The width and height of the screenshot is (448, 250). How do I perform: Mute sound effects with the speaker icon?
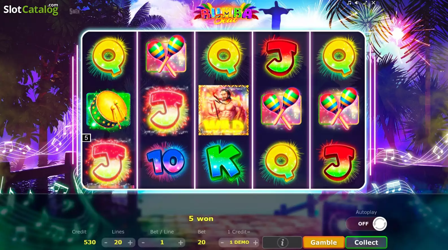pyautogui.click(x=357, y=3)
